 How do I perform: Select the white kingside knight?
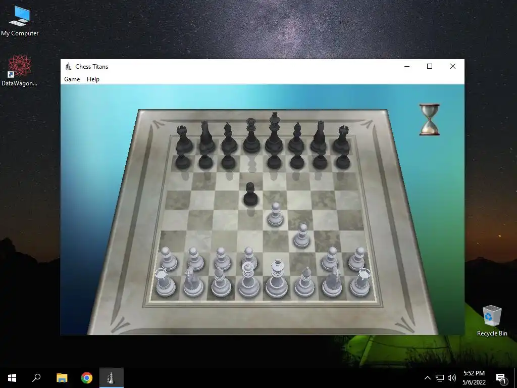[x=333, y=281]
